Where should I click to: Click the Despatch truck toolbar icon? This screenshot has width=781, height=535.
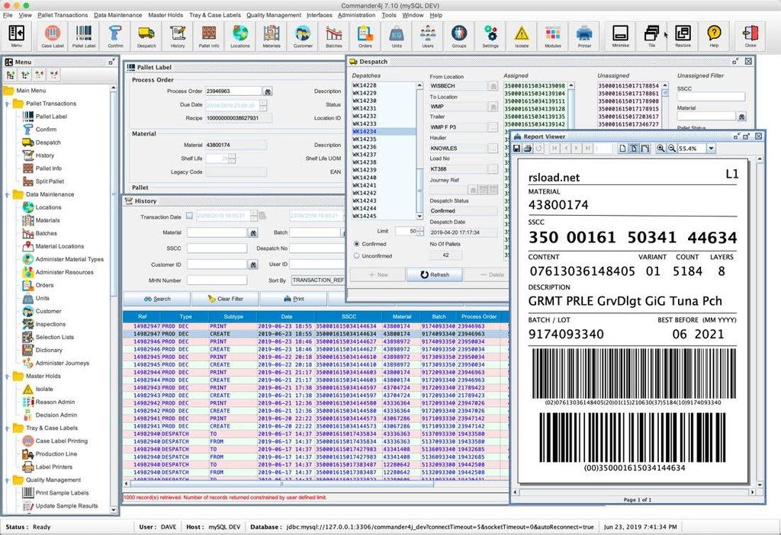pyautogui.click(x=146, y=35)
